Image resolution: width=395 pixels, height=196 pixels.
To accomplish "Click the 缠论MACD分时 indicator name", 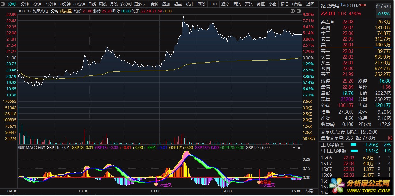I will click(x=31, y=148).
